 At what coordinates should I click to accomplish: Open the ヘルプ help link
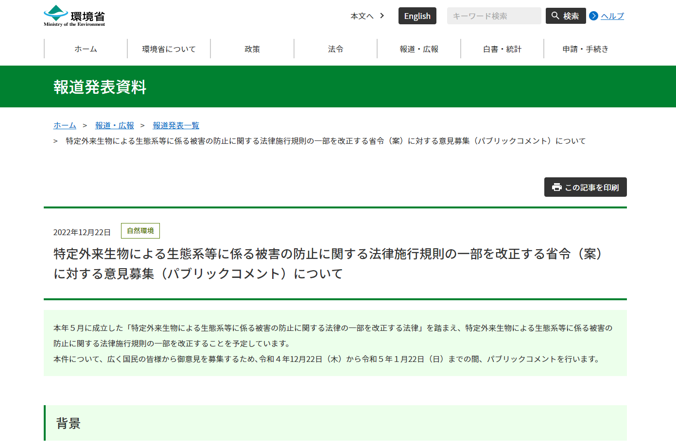click(612, 16)
